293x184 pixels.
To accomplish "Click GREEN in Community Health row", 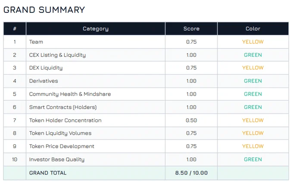I will tap(253, 94).
